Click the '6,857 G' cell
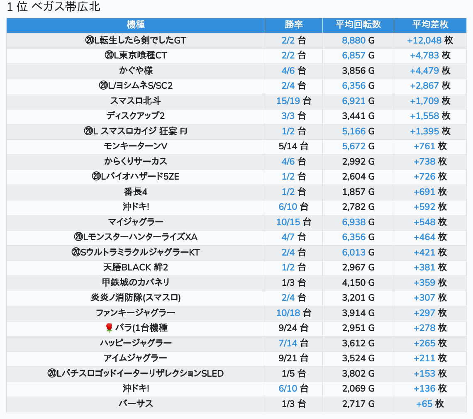The width and height of the screenshot is (473, 419). (358, 56)
